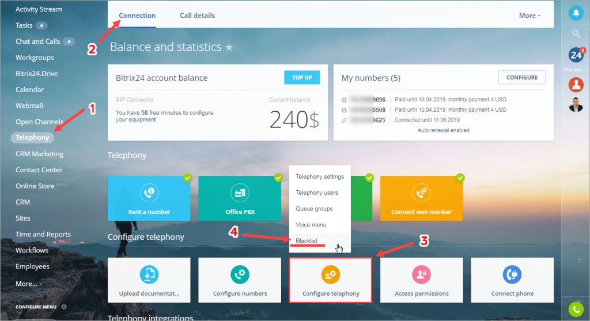
Task: Open Online Store in the sidebar
Action: pos(35,186)
